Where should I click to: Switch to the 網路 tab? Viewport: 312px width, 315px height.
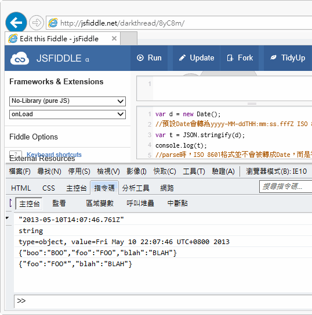(167, 188)
